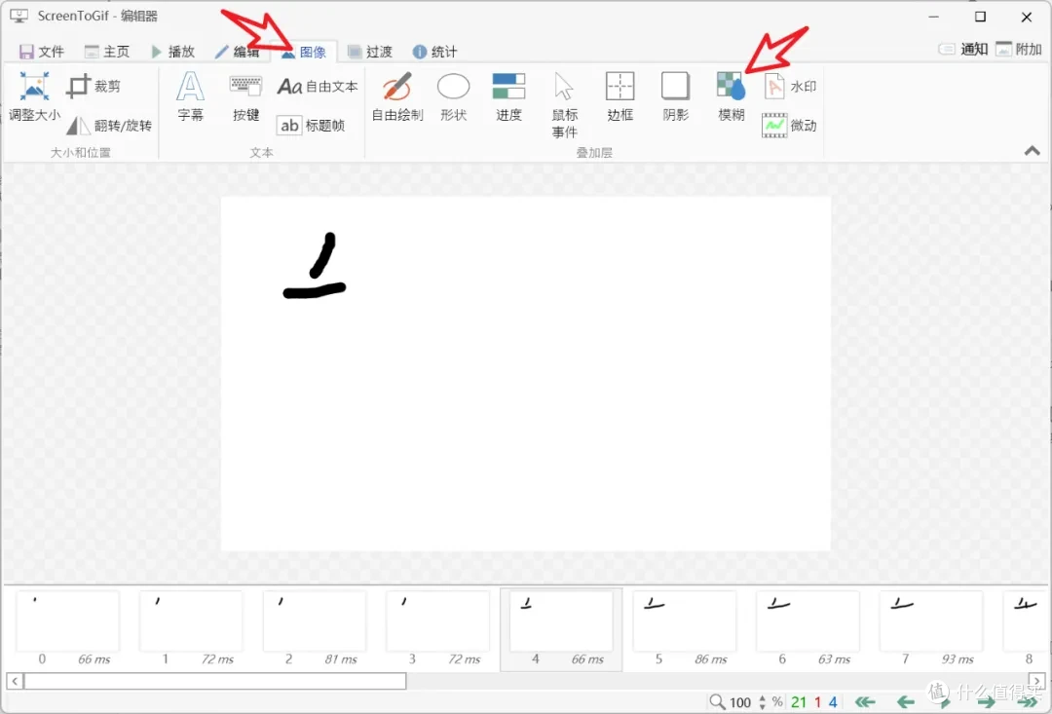Open the Edit (编辑) tab
Viewport: 1052px width, 714px height.
(237, 52)
